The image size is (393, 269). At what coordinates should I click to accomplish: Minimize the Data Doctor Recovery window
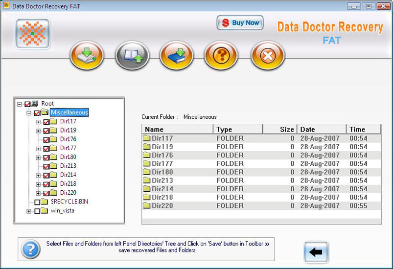click(x=354, y=6)
